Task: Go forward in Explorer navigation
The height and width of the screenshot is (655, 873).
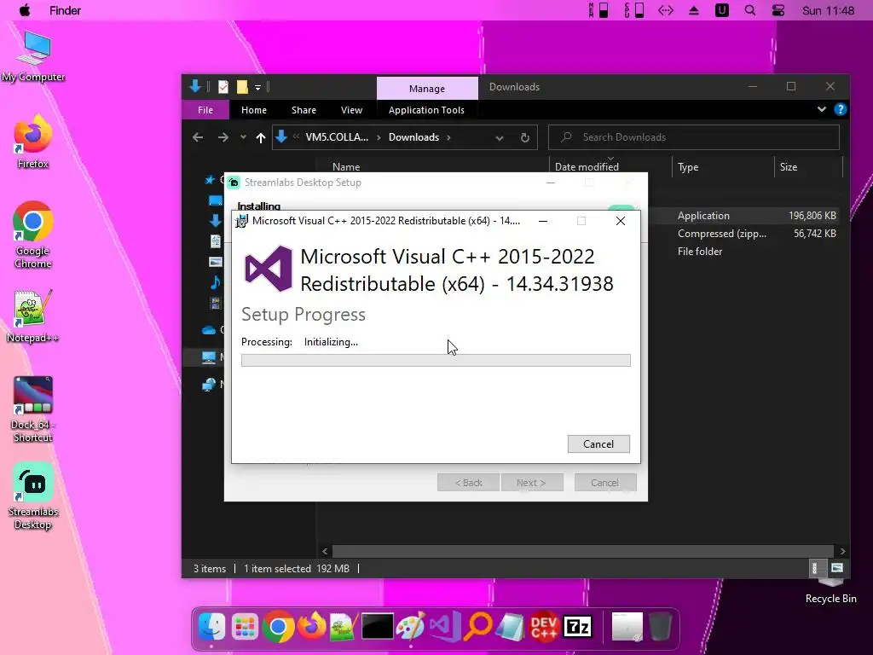Action: [223, 137]
